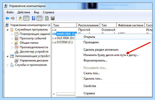Click the unnamed volume drive icon in first row
155x100 pixels.
(x=54, y=30)
